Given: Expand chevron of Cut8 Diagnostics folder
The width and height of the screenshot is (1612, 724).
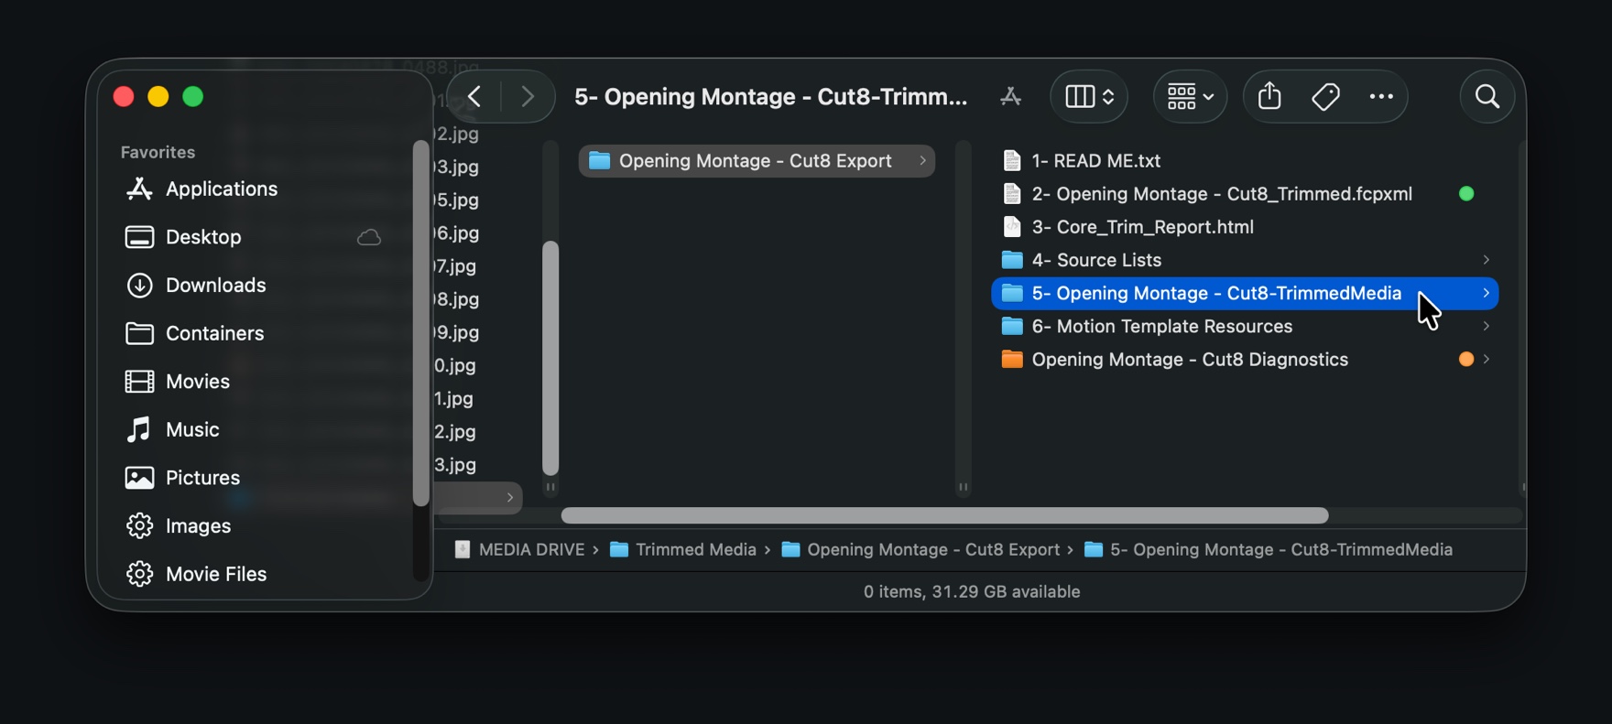Looking at the screenshot, I should pos(1486,360).
